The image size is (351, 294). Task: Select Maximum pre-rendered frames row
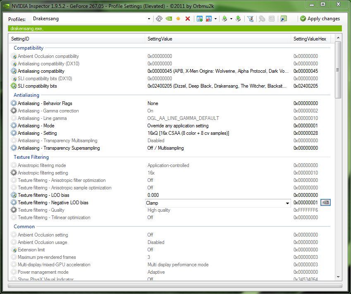(x=170, y=257)
